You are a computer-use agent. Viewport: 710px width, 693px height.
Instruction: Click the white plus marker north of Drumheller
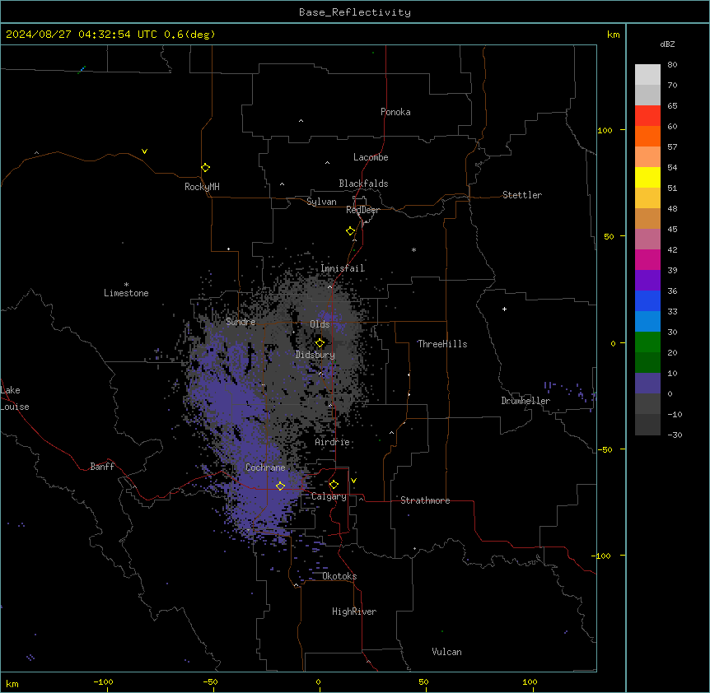(504, 309)
